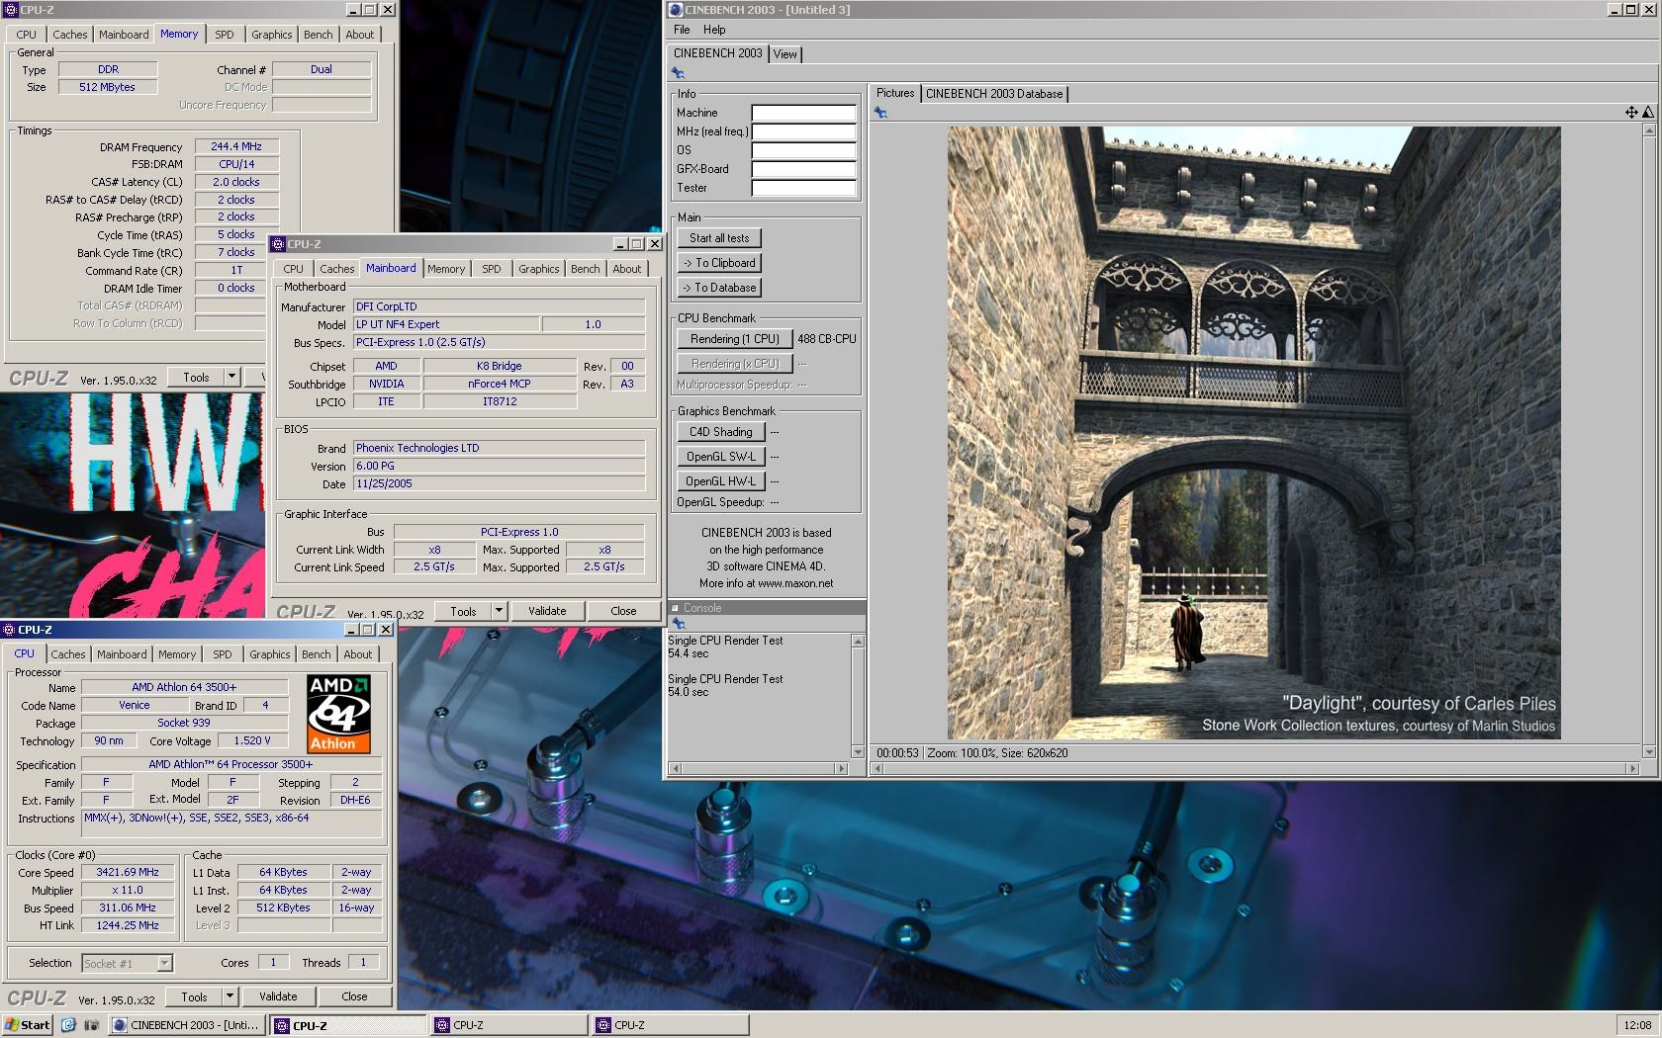Switch to the View tab in CINEBENCH
Image resolution: width=1662 pixels, height=1038 pixels.
click(785, 54)
